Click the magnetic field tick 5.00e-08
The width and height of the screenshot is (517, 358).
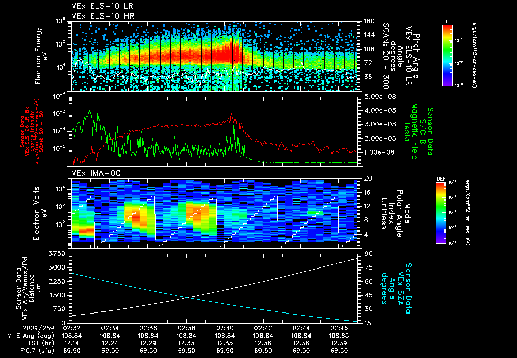tap(379, 97)
